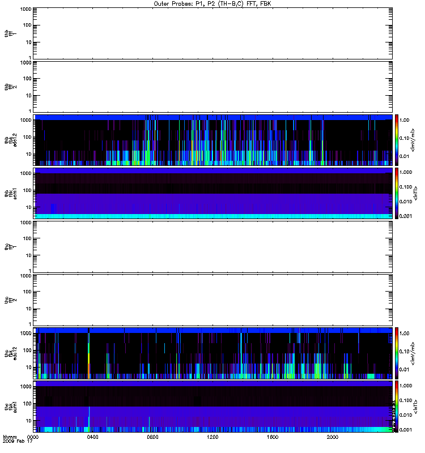Click the '10' tick label of thb fbk edc12 panel
425x453 pixels.
point(29,154)
